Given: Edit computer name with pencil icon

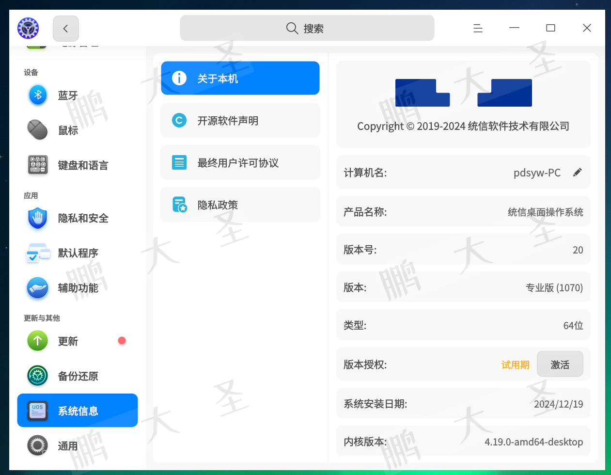Looking at the screenshot, I should (x=577, y=173).
